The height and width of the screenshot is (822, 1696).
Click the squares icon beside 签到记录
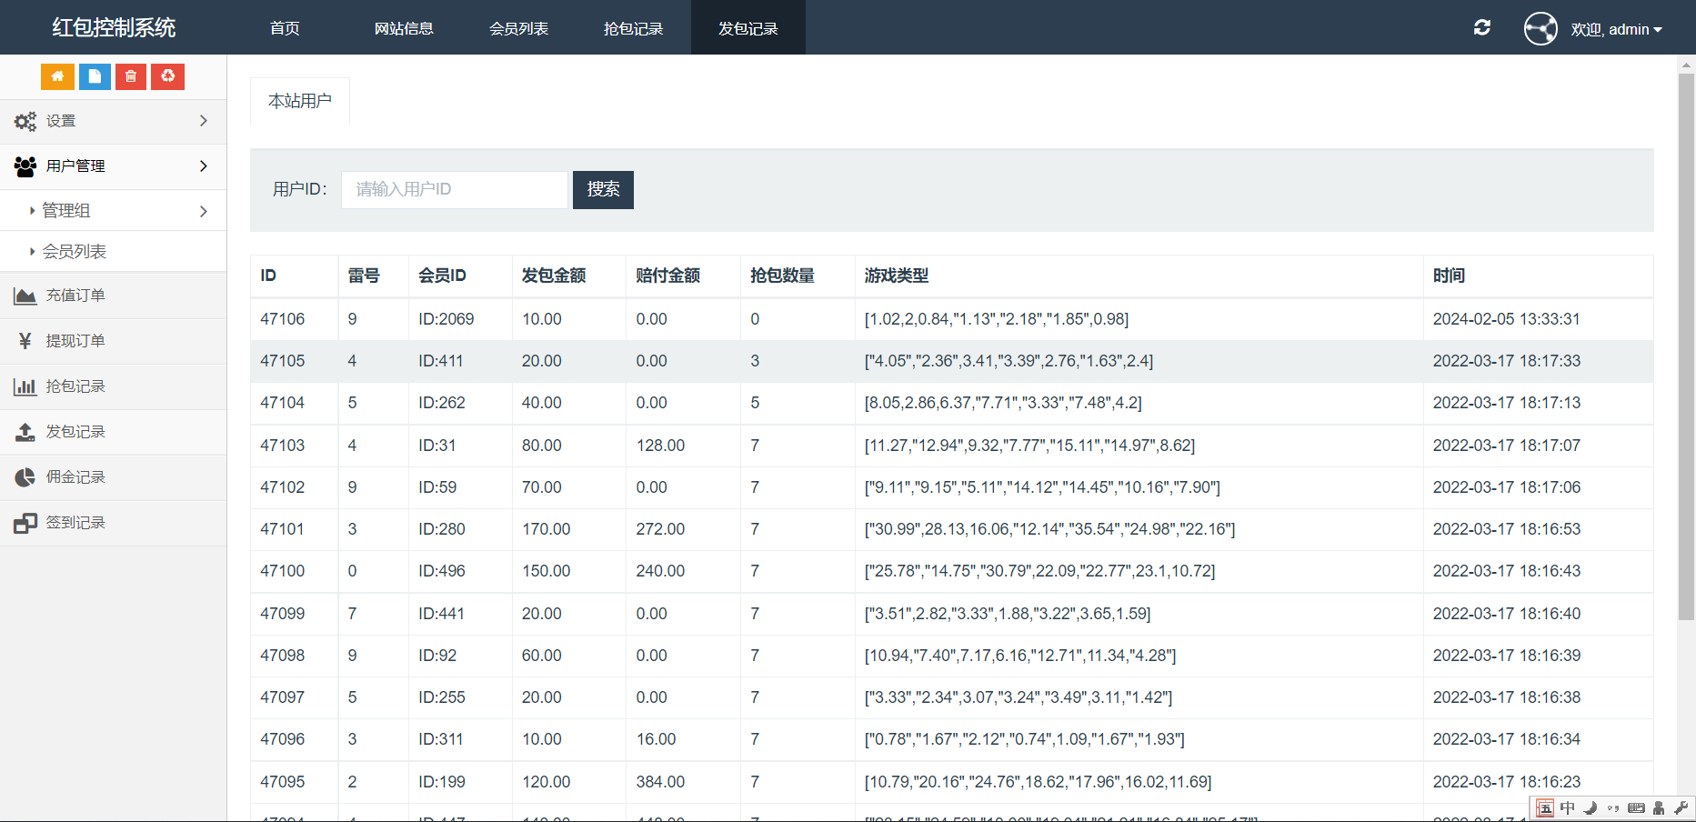tap(25, 523)
